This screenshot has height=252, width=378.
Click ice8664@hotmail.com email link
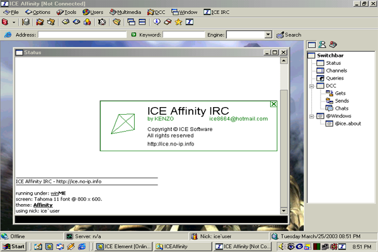(238, 118)
